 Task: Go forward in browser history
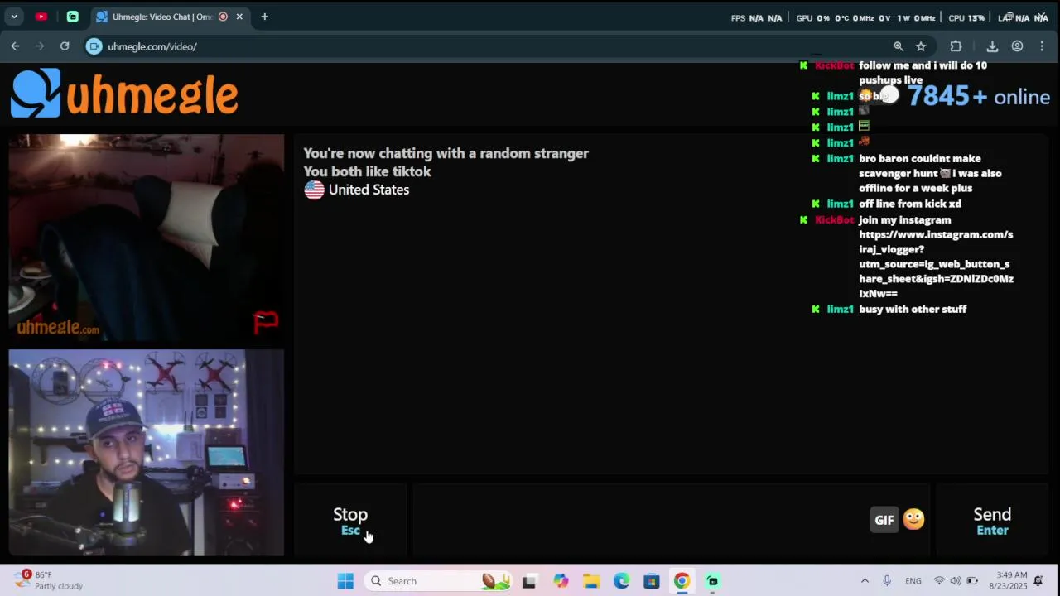tap(40, 46)
